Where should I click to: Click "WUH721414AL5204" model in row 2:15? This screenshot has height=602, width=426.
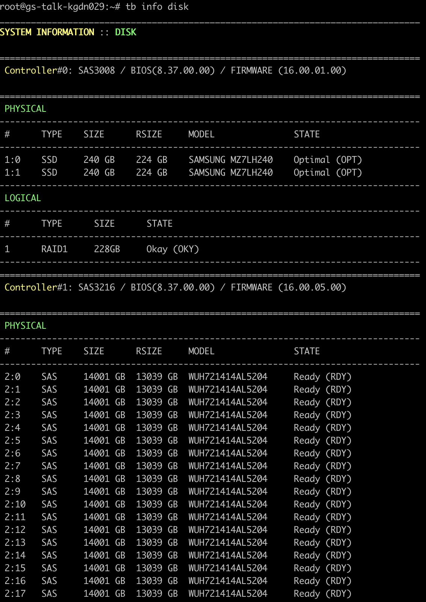coord(228,568)
